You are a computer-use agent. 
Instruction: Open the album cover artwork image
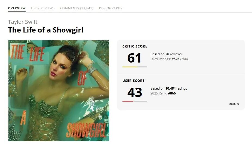tap(59, 91)
